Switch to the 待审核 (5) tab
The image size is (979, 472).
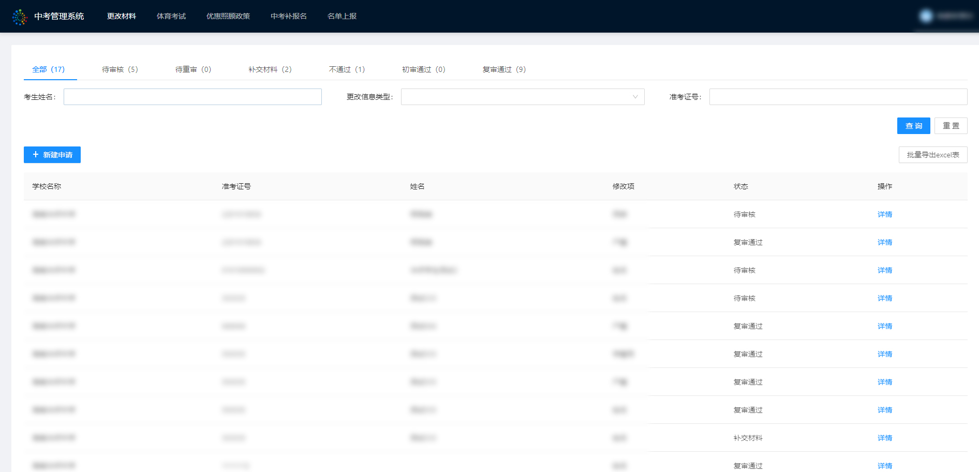(120, 69)
